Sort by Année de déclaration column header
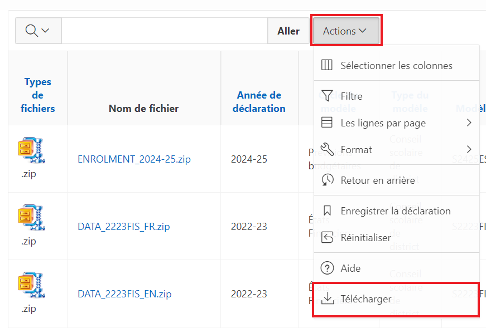Screen dimensions: 486x328 (x=259, y=102)
